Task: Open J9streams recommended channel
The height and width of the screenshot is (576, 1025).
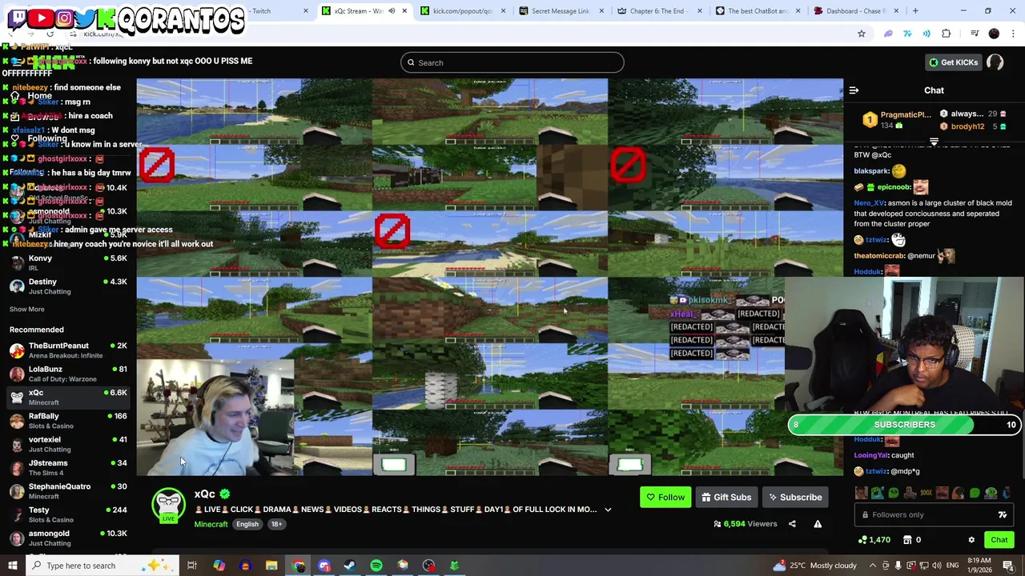Action: pyautogui.click(x=67, y=467)
